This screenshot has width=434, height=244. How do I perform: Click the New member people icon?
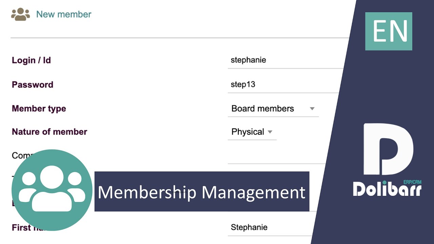tap(20, 14)
